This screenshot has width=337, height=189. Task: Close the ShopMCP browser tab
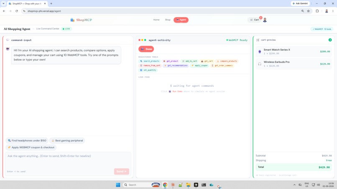tap(45, 3)
